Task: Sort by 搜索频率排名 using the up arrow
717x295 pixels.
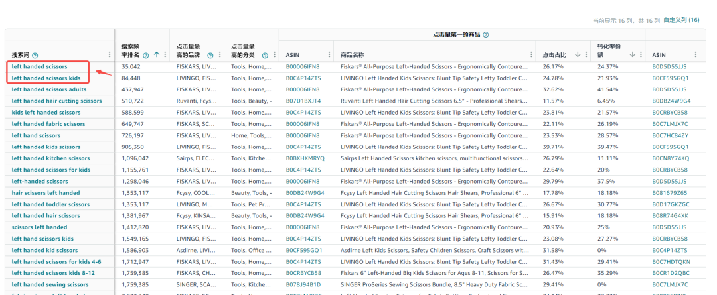Action: click(157, 55)
